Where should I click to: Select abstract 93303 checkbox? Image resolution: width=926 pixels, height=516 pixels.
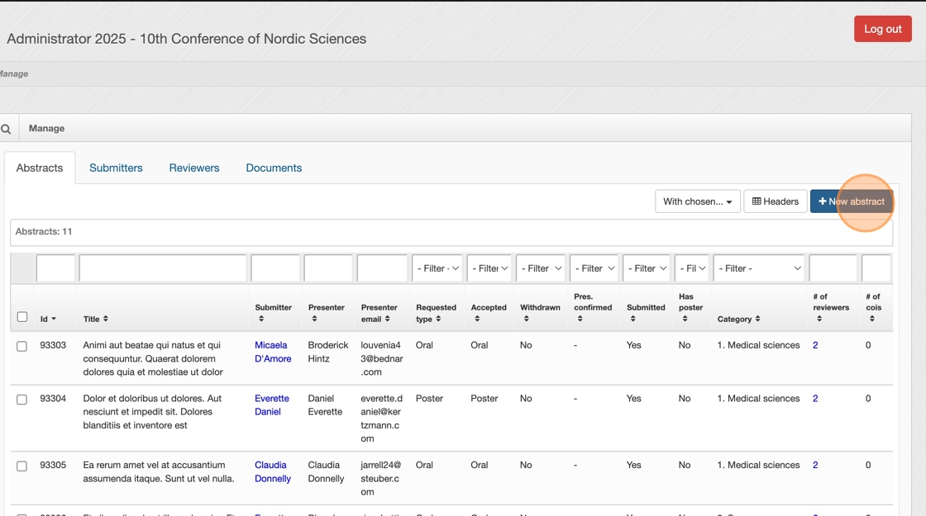tap(22, 346)
